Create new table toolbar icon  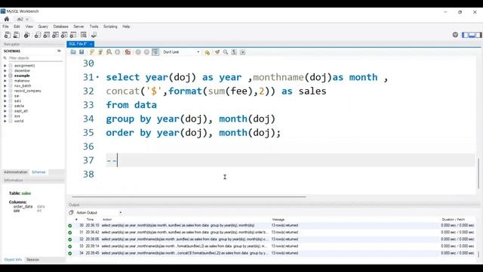point(47,36)
